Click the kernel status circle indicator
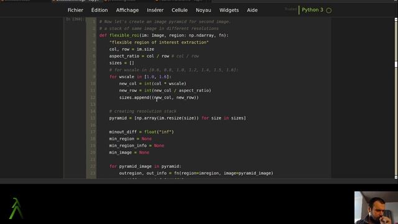398x224 pixels. click(x=329, y=11)
